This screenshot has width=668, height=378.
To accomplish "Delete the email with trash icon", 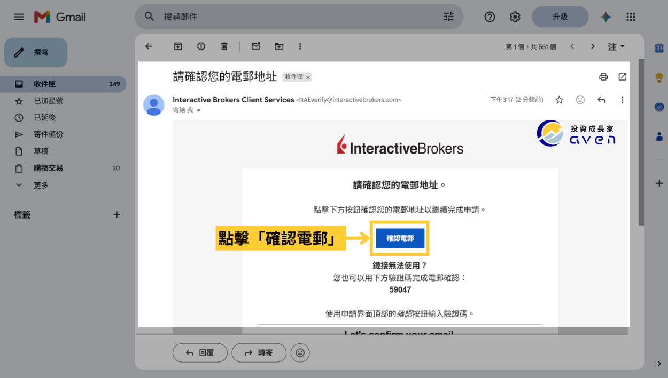I will coord(224,46).
